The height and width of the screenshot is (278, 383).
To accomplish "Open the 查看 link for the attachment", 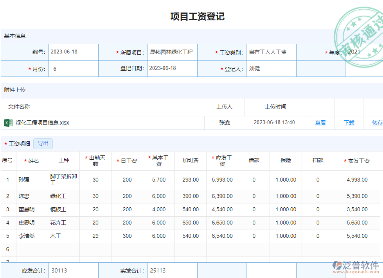I will pyautogui.click(x=320, y=123).
